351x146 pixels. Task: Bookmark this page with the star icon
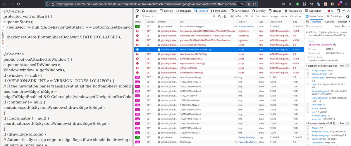click(x=255, y=4)
